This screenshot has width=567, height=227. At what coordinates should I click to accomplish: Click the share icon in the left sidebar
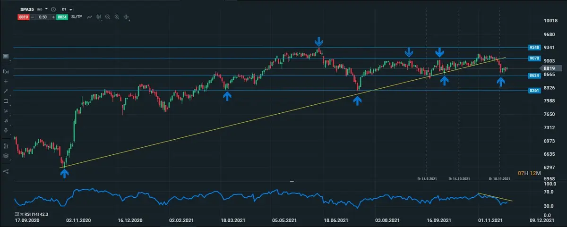click(6, 171)
